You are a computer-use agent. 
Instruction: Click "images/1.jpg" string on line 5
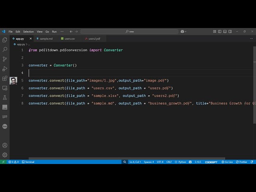tap(102, 80)
